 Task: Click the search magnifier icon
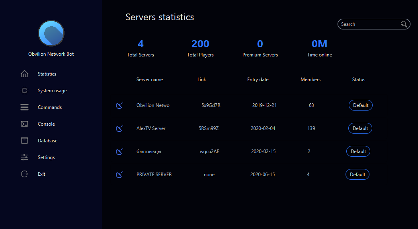click(x=404, y=24)
